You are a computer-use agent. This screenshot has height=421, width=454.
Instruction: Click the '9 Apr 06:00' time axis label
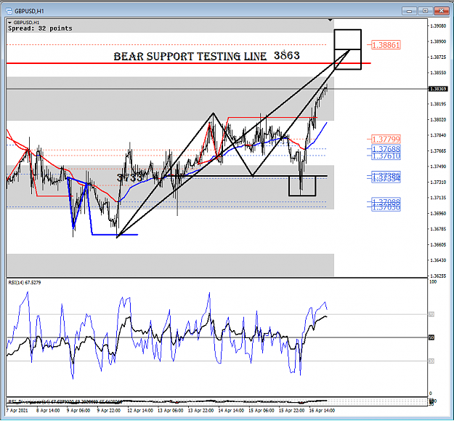tap(78, 411)
